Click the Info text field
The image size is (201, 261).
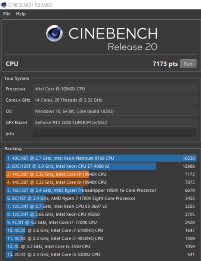coord(114,133)
